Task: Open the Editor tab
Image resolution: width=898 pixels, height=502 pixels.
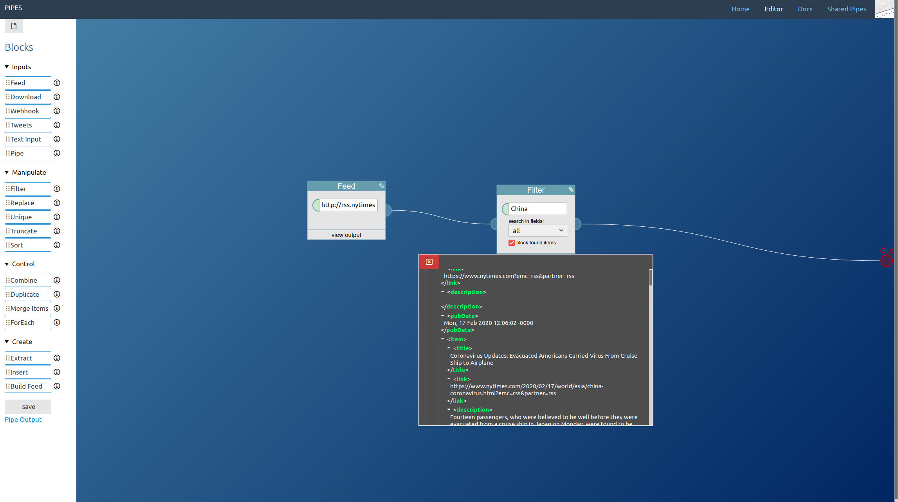Action: (774, 9)
